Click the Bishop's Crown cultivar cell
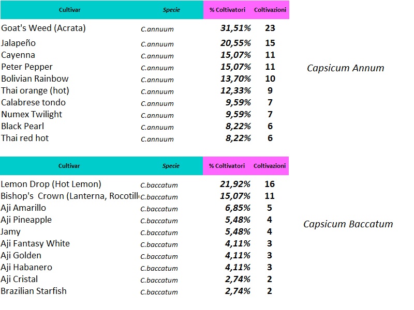 (70, 196)
